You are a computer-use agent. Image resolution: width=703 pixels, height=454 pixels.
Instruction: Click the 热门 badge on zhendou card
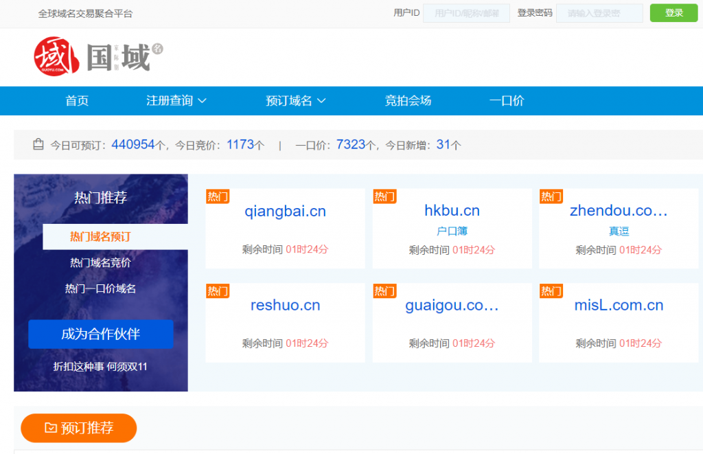point(551,196)
